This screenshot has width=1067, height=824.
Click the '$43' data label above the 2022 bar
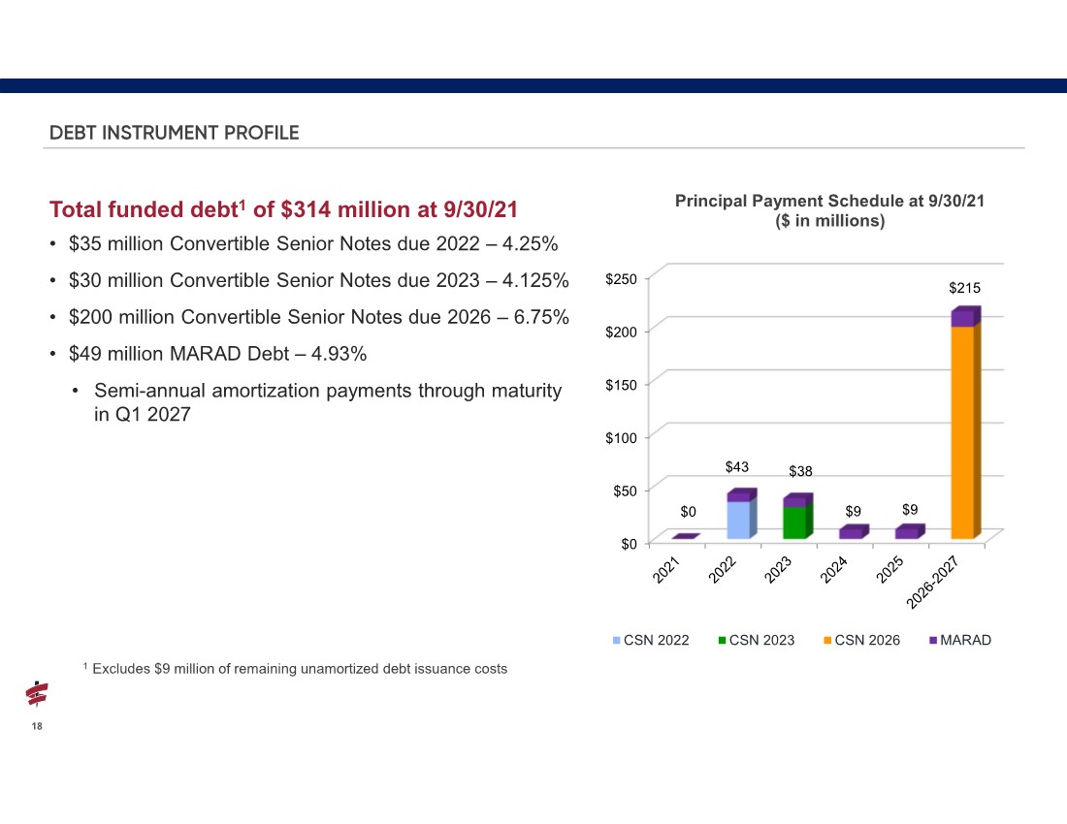tap(736, 467)
